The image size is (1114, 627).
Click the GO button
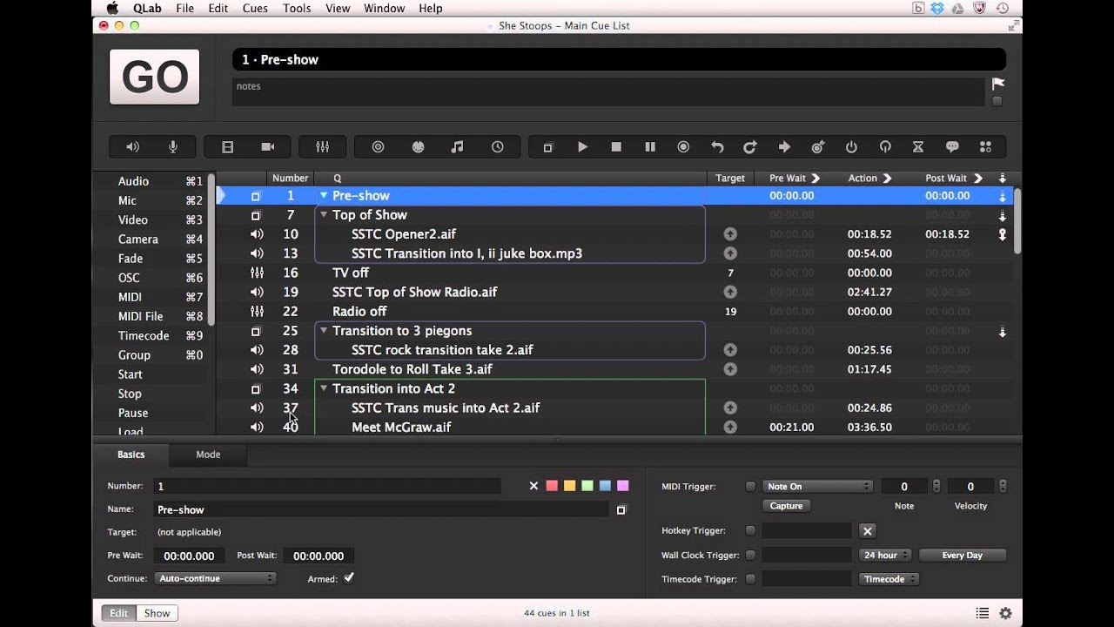coord(155,77)
